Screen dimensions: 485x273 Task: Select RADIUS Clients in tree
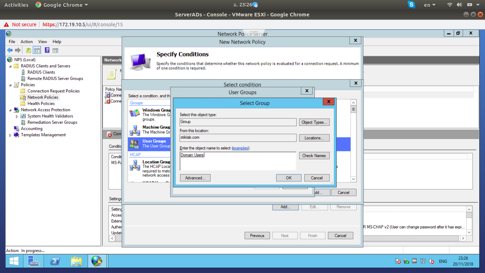coord(41,72)
